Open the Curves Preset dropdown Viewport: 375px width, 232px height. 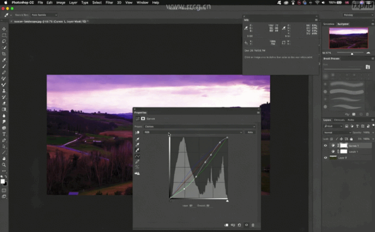pyautogui.click(x=199, y=126)
